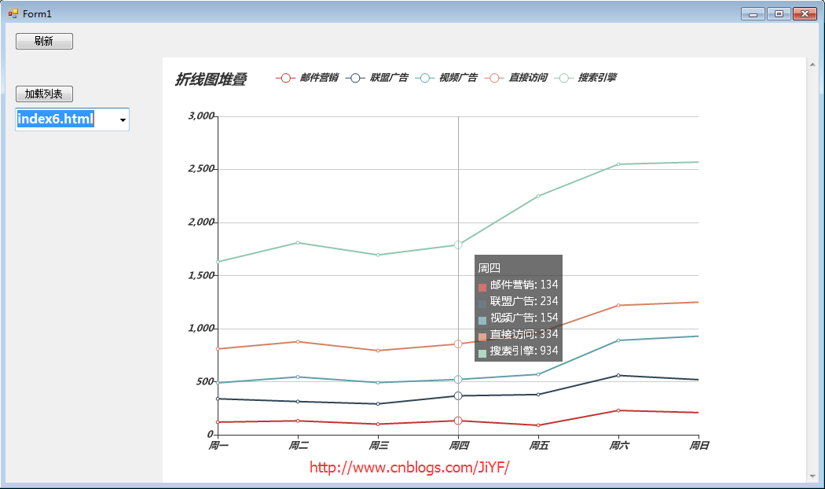The height and width of the screenshot is (489, 825).
Task: Click the tooltip row 邮件营销: 134
Action: point(519,285)
